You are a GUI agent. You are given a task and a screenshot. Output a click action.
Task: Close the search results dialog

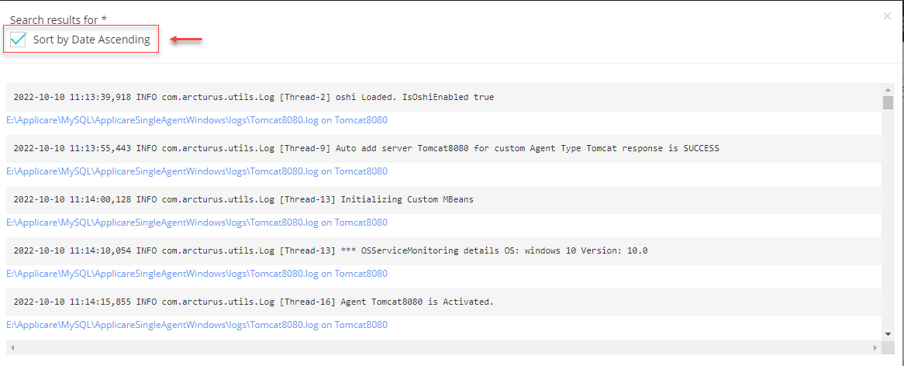click(x=887, y=16)
